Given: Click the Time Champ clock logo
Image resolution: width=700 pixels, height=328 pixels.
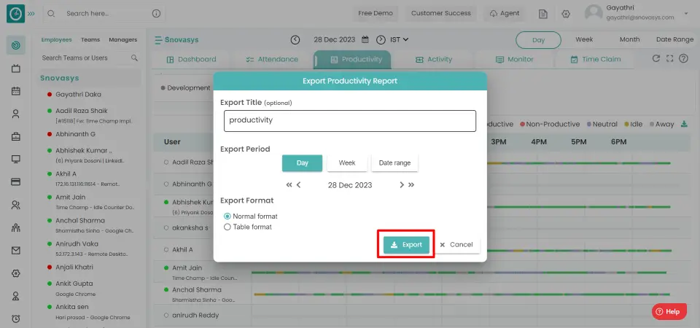Looking at the screenshot, I should [x=15, y=13].
